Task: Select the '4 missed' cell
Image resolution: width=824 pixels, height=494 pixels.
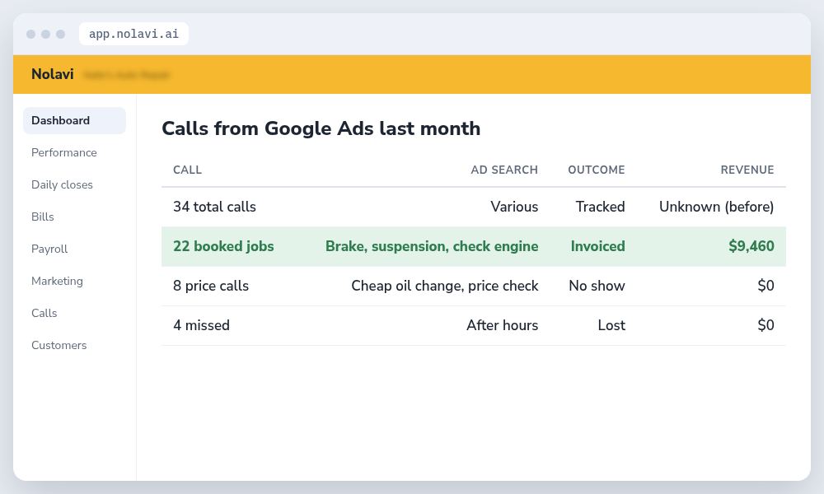Action: (x=201, y=325)
